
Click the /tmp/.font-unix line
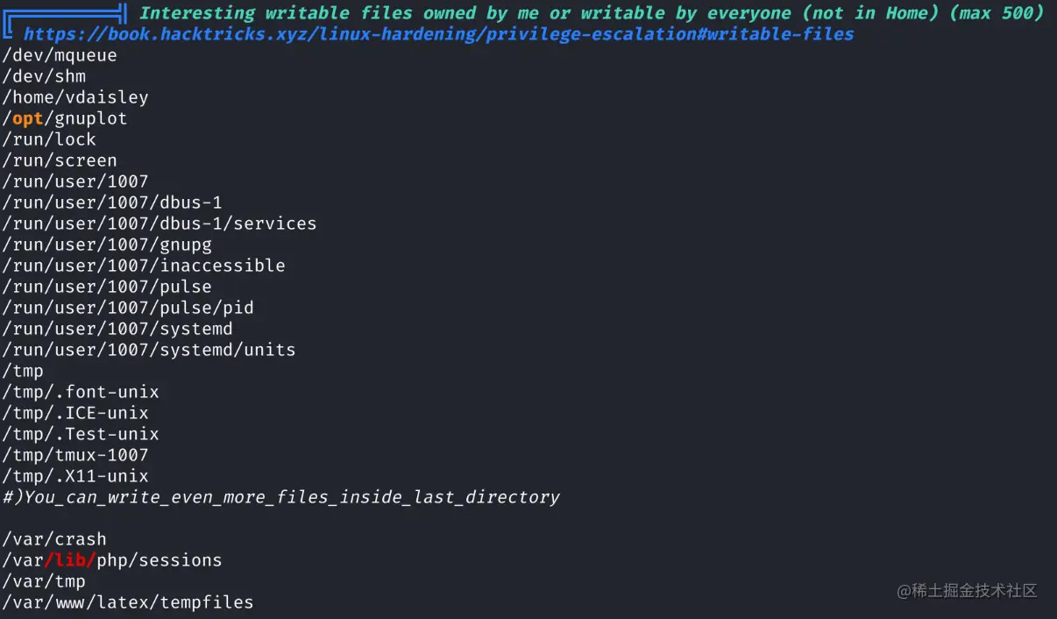81,392
